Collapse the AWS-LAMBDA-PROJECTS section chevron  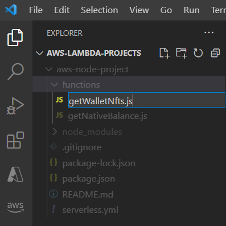point(39,53)
